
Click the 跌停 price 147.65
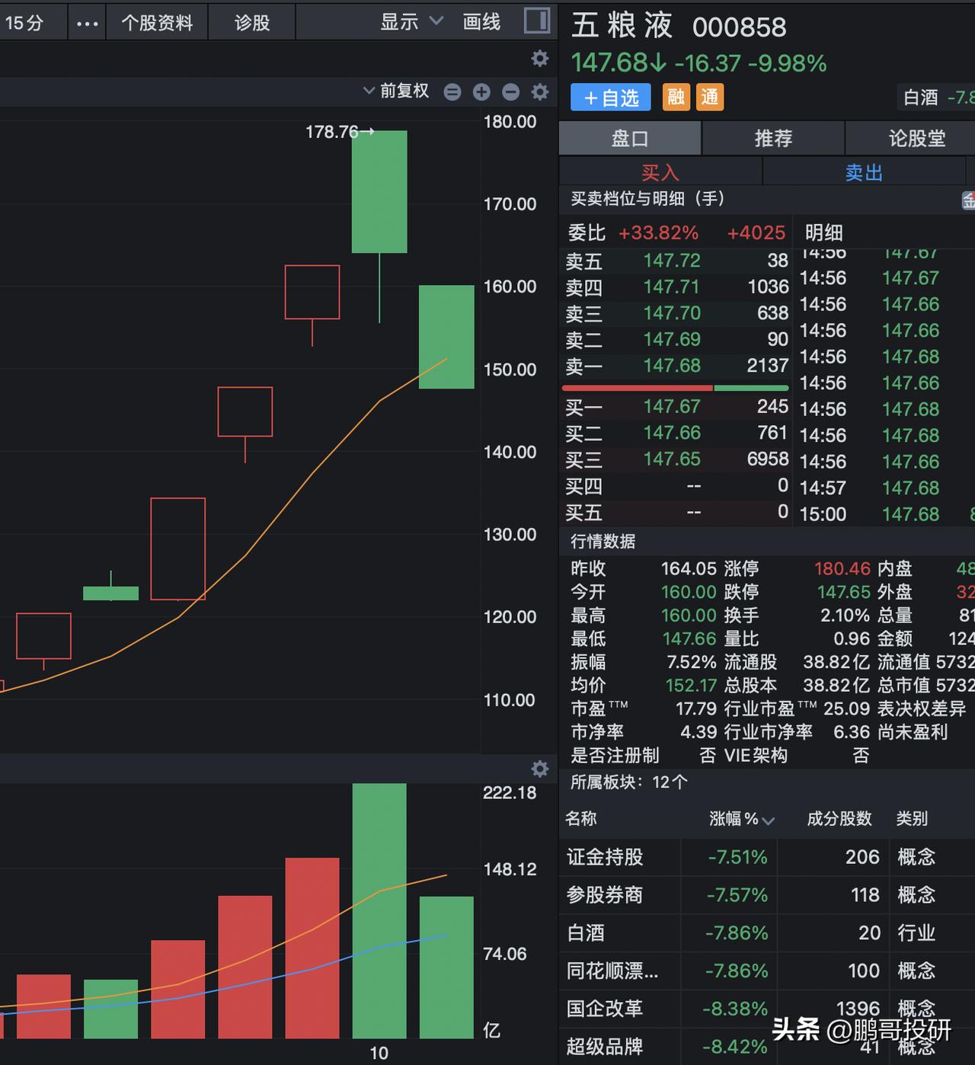point(843,592)
